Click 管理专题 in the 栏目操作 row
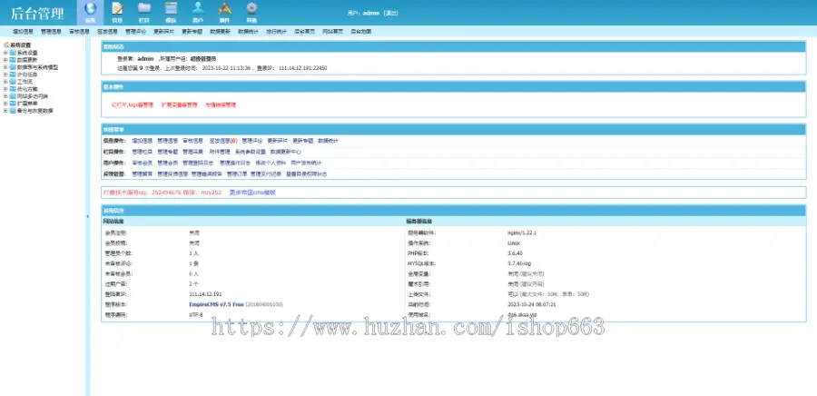The width and height of the screenshot is (817, 396). tap(168, 153)
